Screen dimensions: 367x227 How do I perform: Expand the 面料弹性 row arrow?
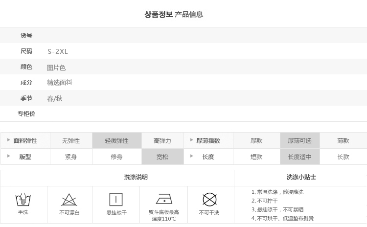9,140
